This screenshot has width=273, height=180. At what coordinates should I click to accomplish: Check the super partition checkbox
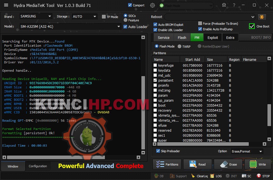coord(155,140)
